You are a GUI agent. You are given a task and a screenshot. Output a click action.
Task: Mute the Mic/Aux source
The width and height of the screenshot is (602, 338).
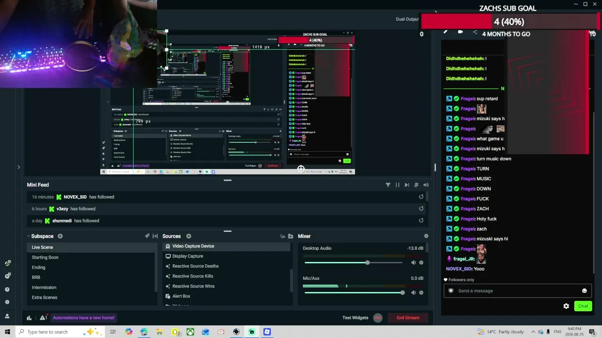[x=413, y=292]
